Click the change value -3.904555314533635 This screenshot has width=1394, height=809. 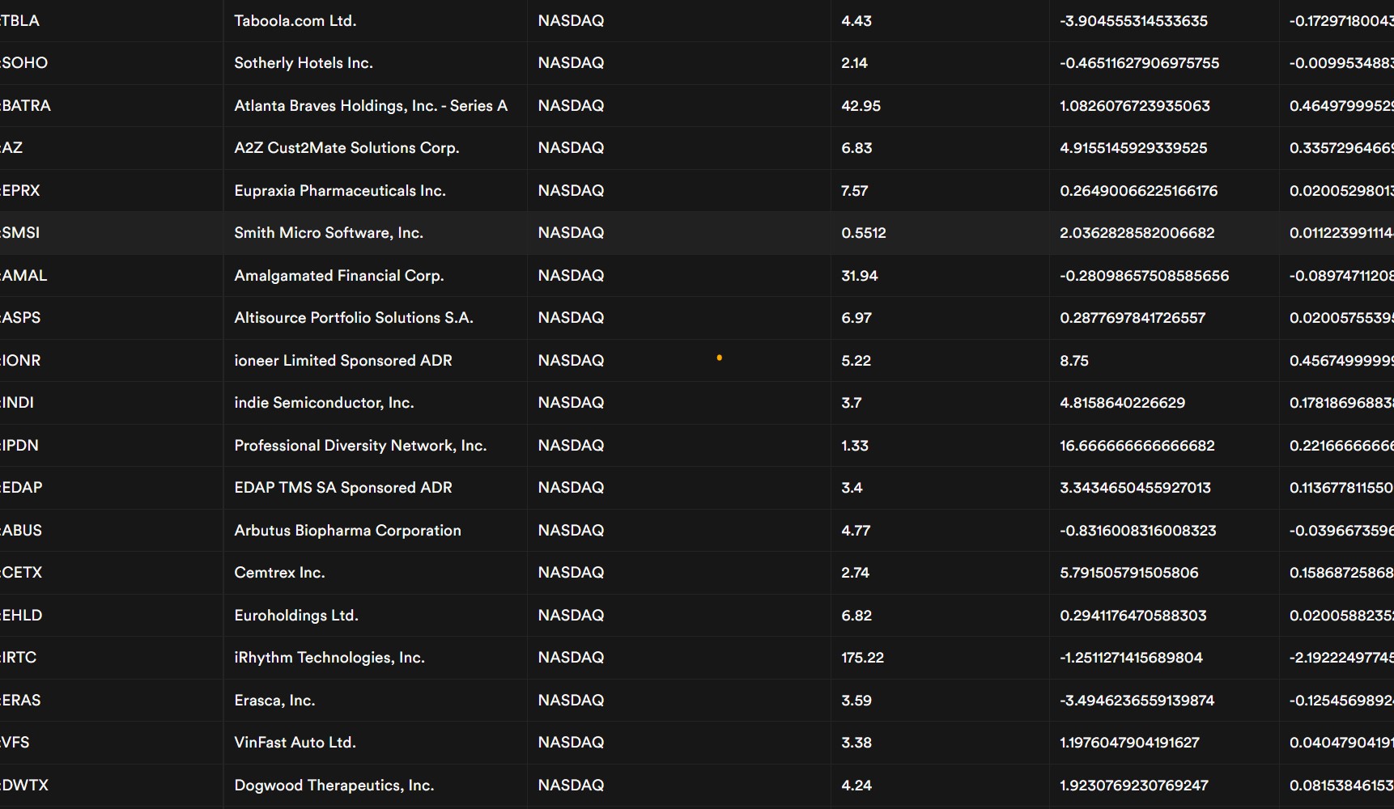coord(1133,21)
